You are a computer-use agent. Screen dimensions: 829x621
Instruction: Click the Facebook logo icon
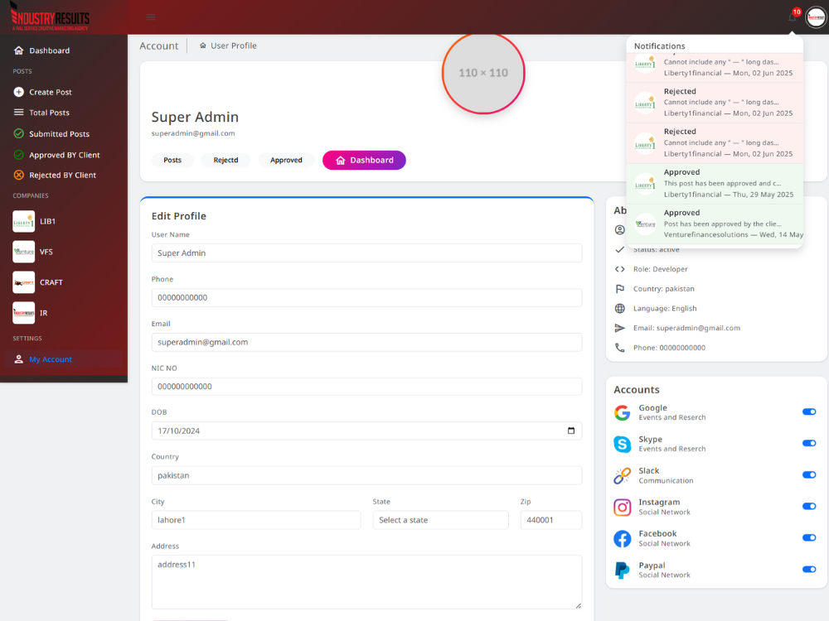tap(623, 539)
